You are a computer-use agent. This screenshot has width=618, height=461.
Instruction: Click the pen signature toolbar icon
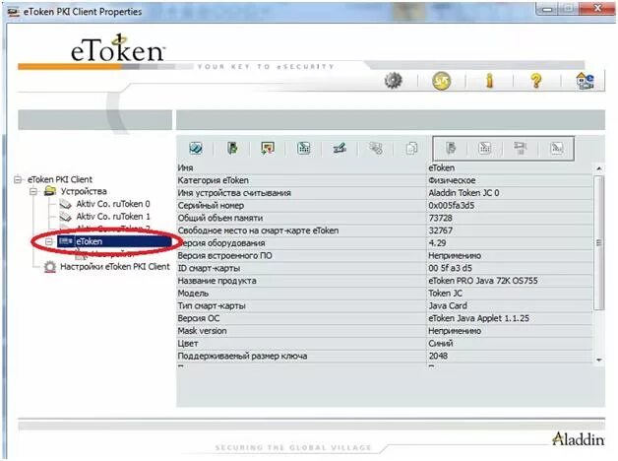coord(340,149)
